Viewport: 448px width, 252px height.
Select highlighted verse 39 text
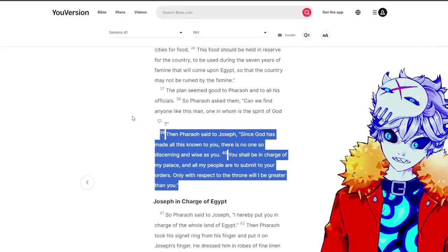pos(215,145)
